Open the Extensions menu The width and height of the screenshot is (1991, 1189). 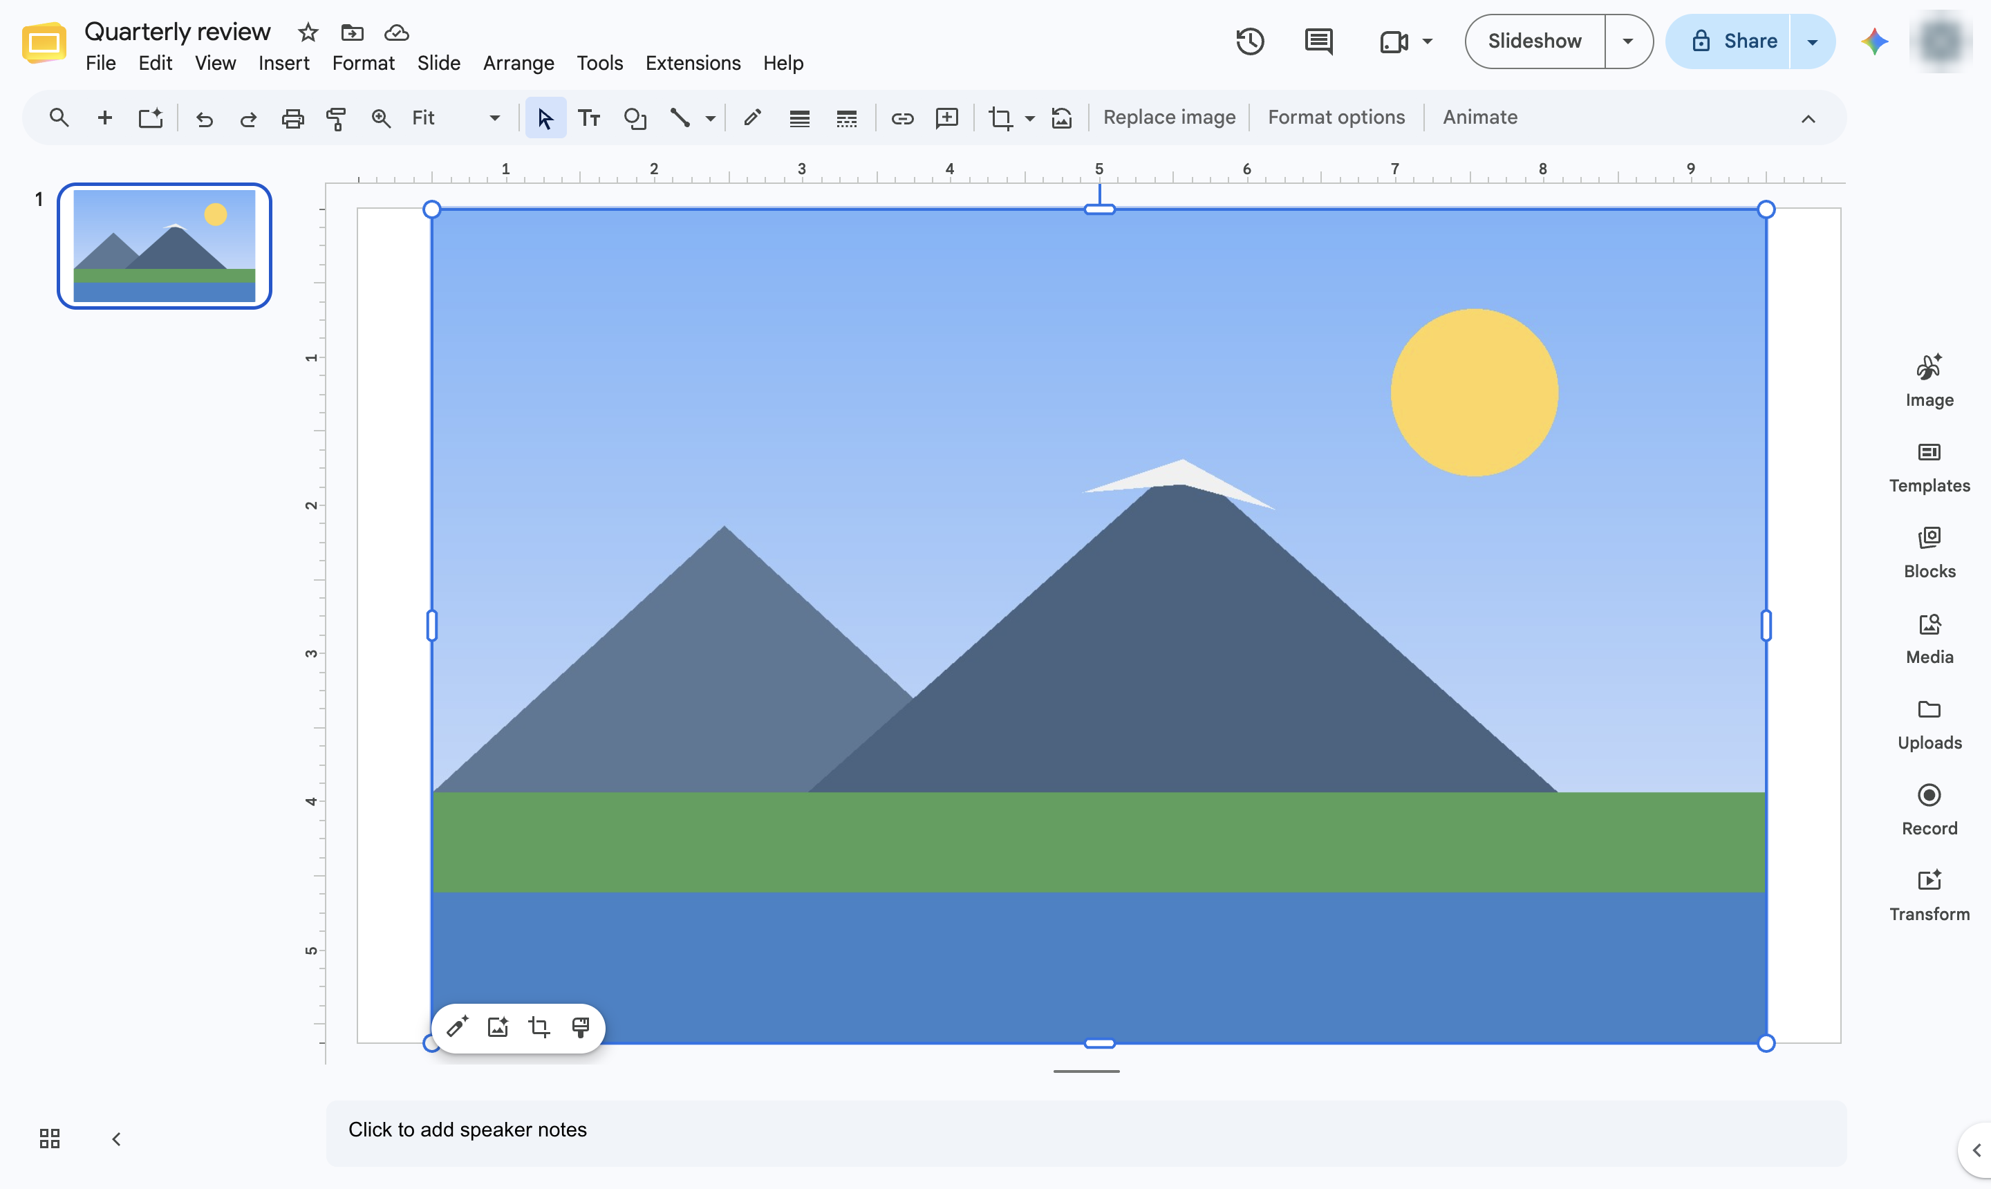(x=693, y=64)
